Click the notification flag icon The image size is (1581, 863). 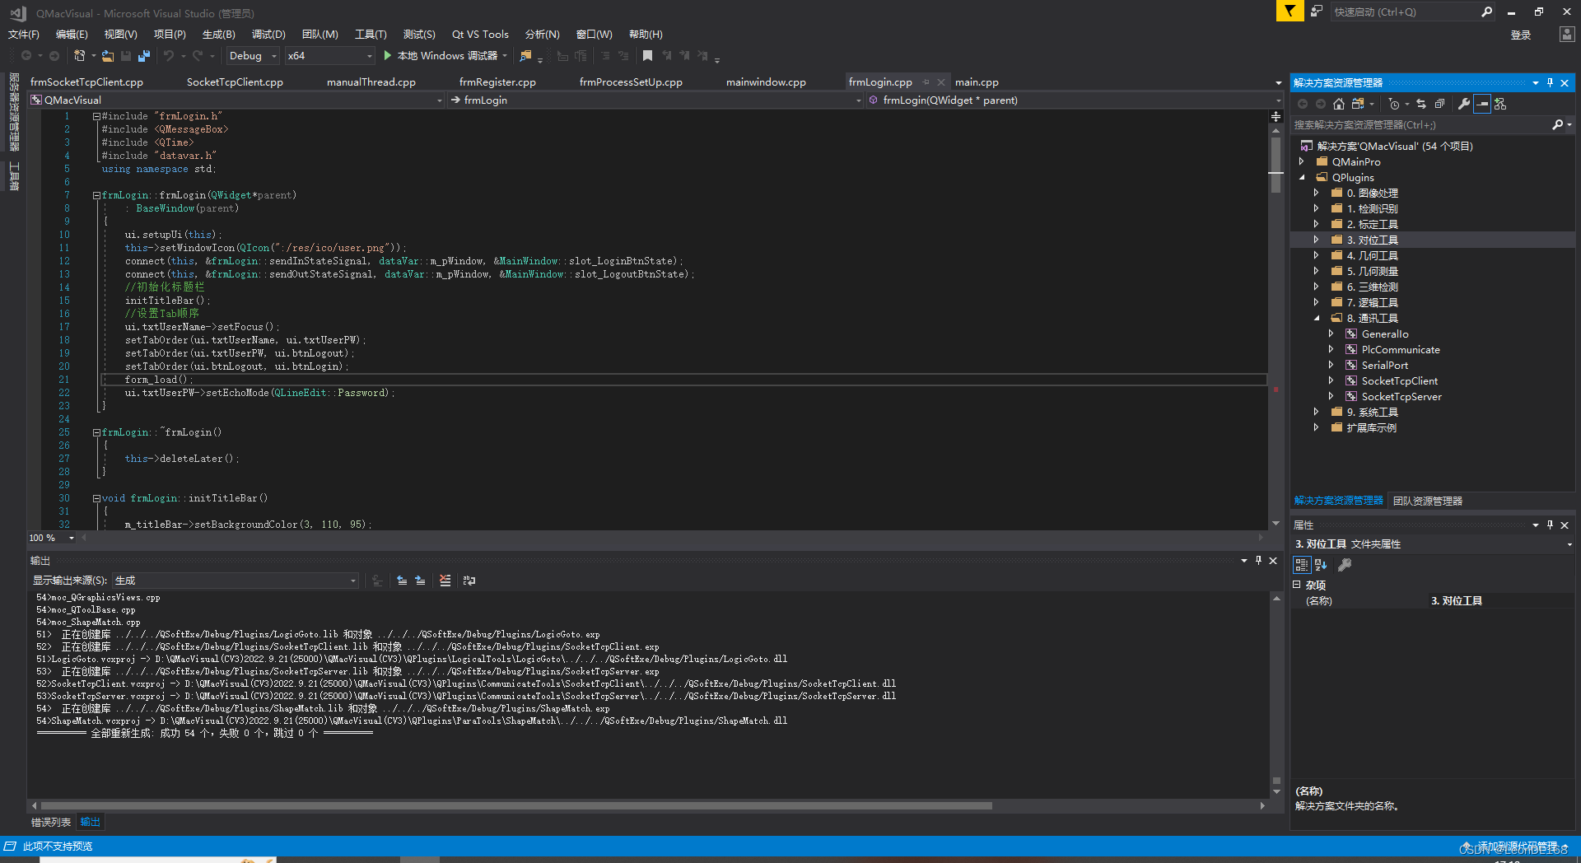point(1290,12)
